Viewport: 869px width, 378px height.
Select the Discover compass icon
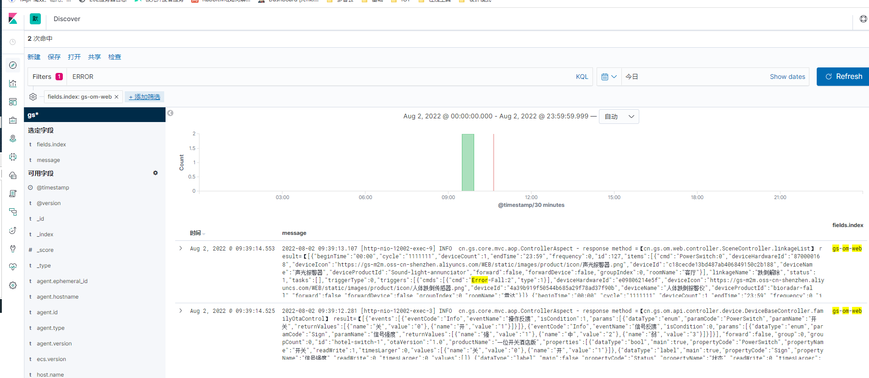[x=13, y=65]
